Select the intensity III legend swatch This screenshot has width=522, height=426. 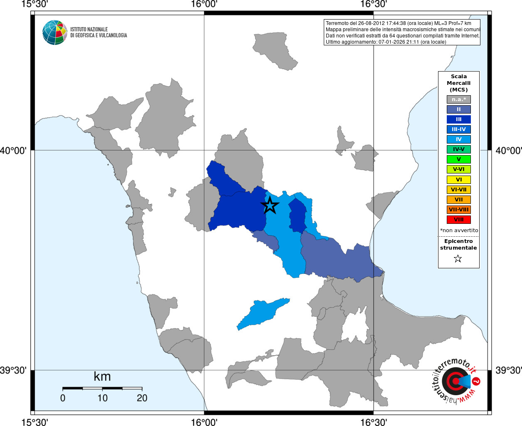coord(459,119)
